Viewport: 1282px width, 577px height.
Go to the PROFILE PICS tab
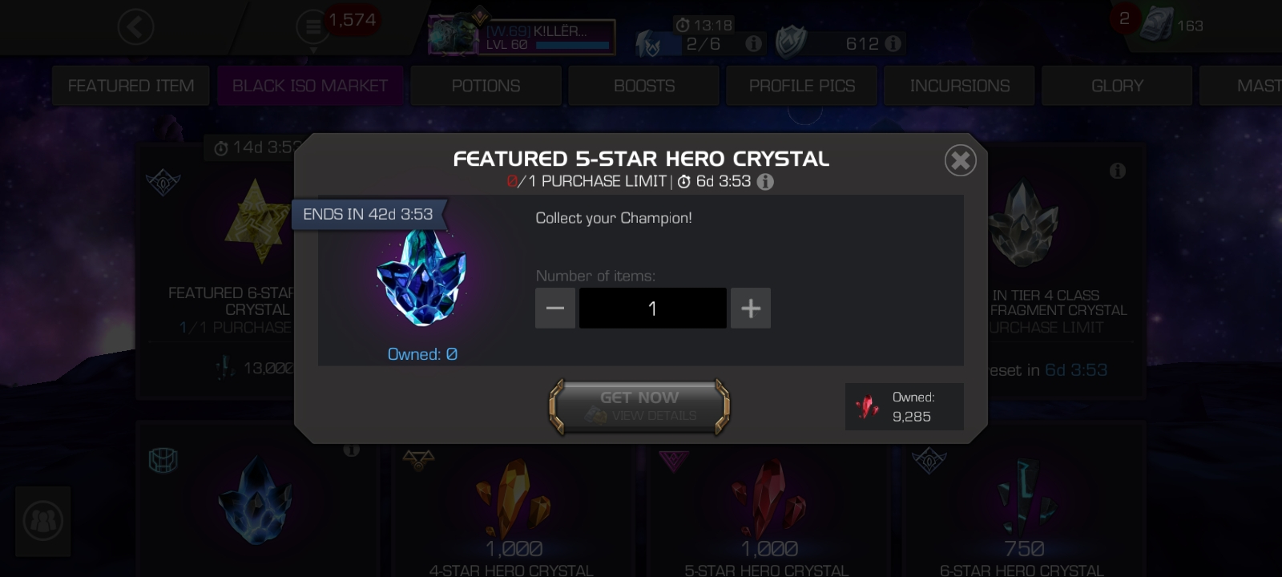point(802,86)
